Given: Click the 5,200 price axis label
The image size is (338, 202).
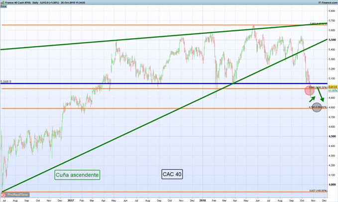Looking at the screenshot, I should point(332,69).
